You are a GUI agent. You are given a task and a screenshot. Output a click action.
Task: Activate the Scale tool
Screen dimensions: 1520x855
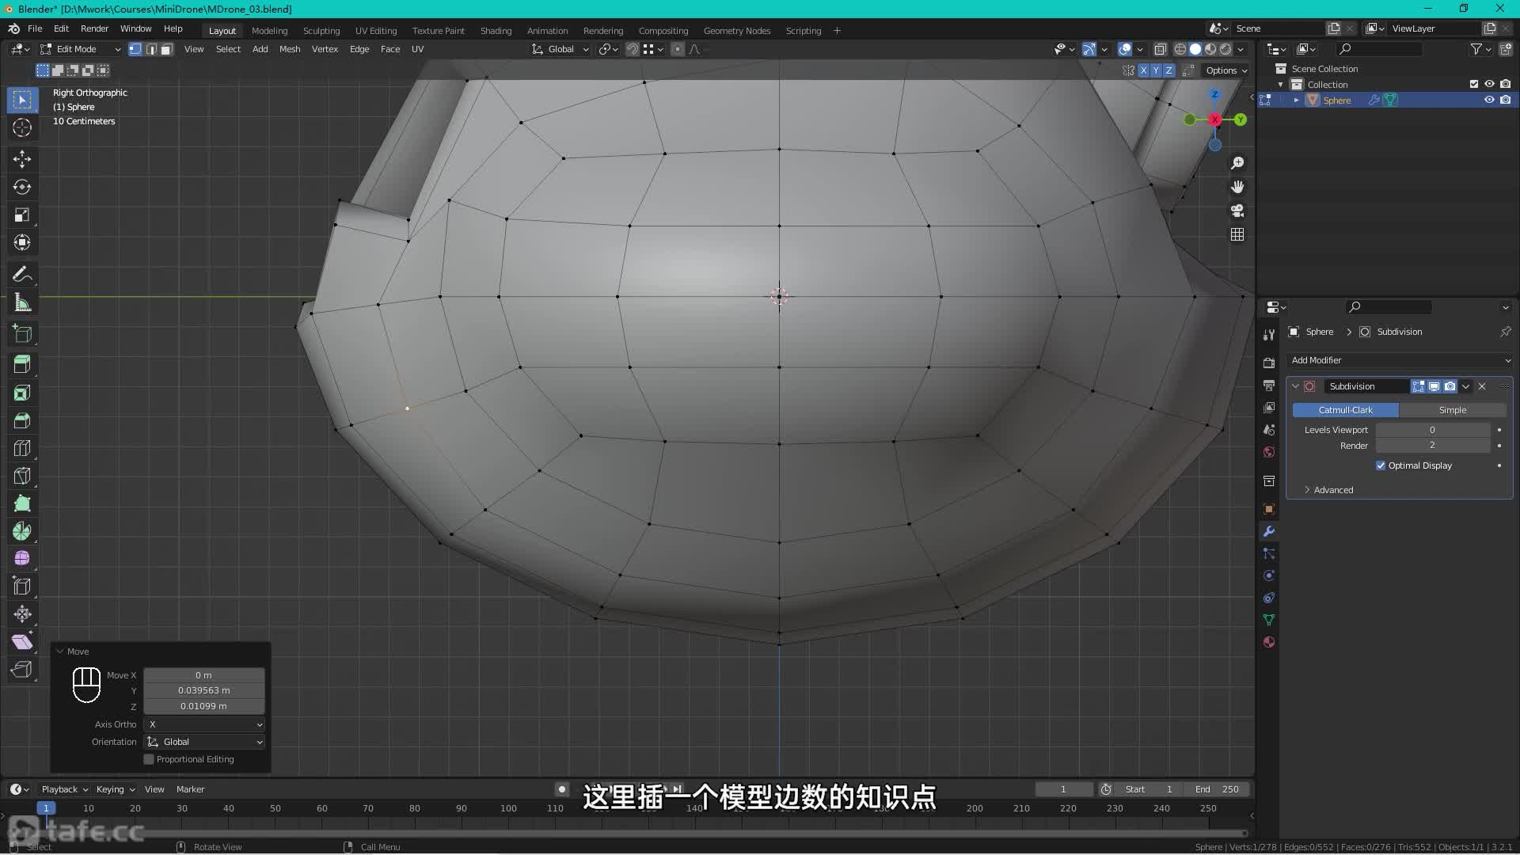click(22, 215)
